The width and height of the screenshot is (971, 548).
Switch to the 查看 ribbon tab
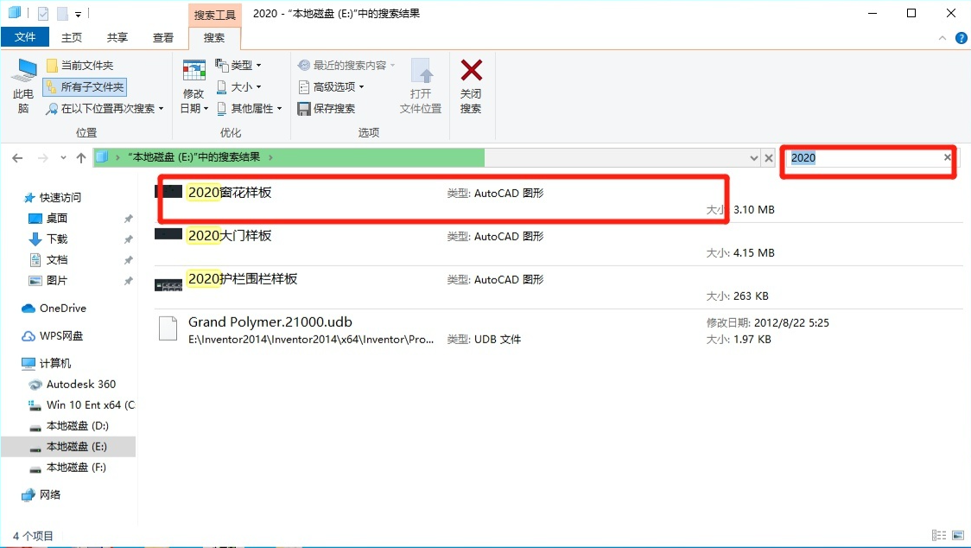point(162,37)
